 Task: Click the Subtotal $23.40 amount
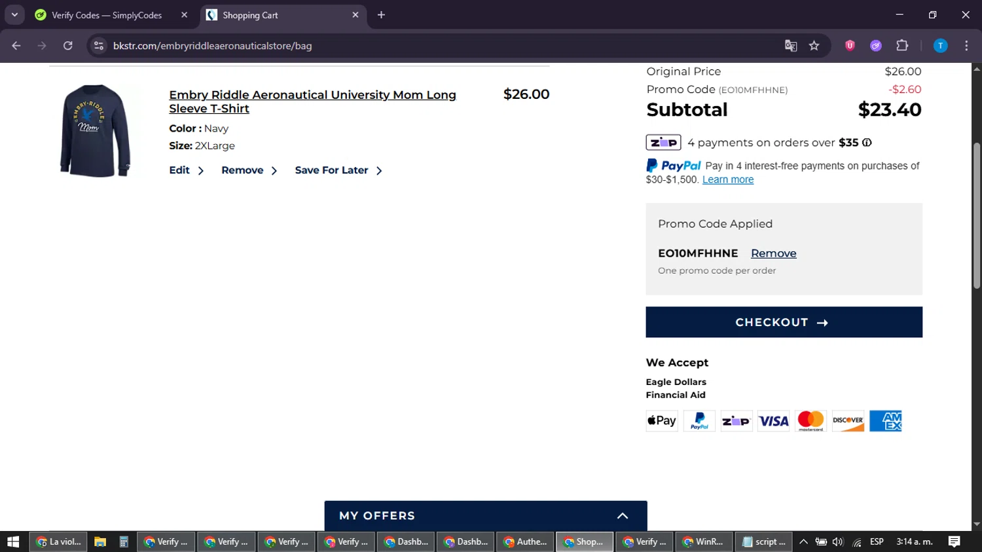click(x=890, y=109)
